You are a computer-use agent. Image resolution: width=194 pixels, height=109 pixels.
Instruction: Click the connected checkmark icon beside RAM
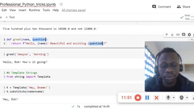(x=182, y=17)
